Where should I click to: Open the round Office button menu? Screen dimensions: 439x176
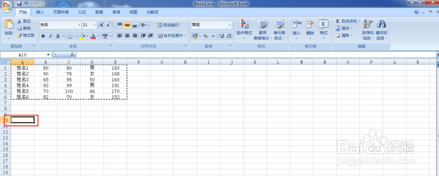[6, 6]
